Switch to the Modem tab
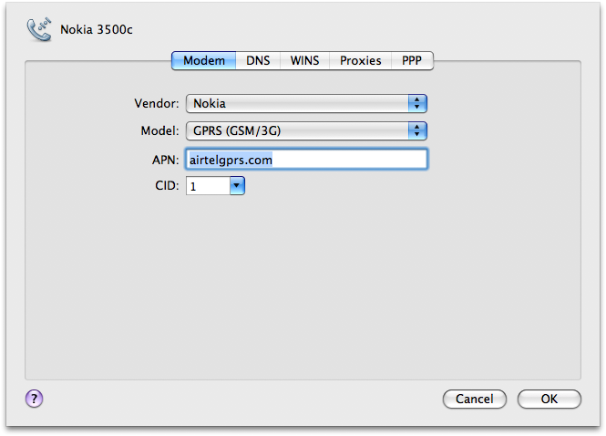The width and height of the screenshot is (606, 436). point(203,61)
